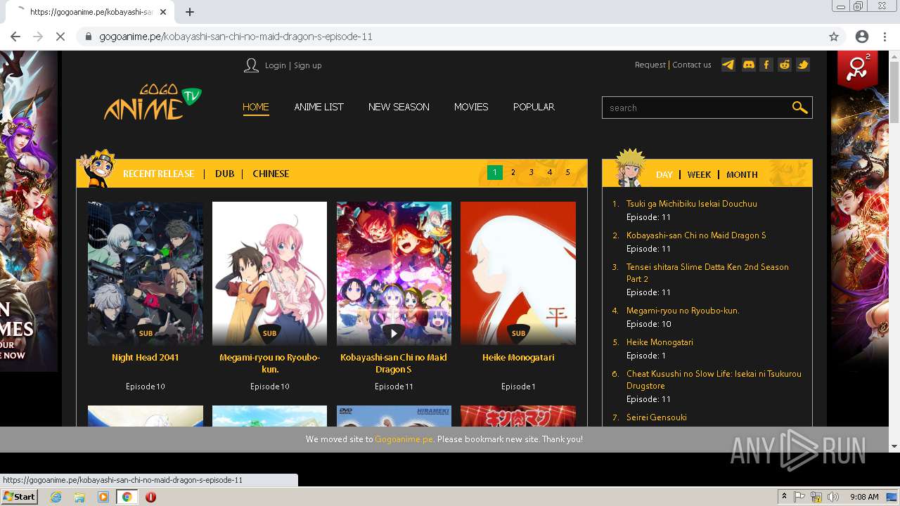Click the Windows Start button

coord(19,497)
